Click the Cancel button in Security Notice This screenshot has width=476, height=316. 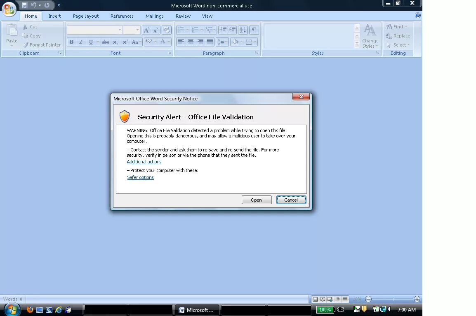click(x=291, y=200)
